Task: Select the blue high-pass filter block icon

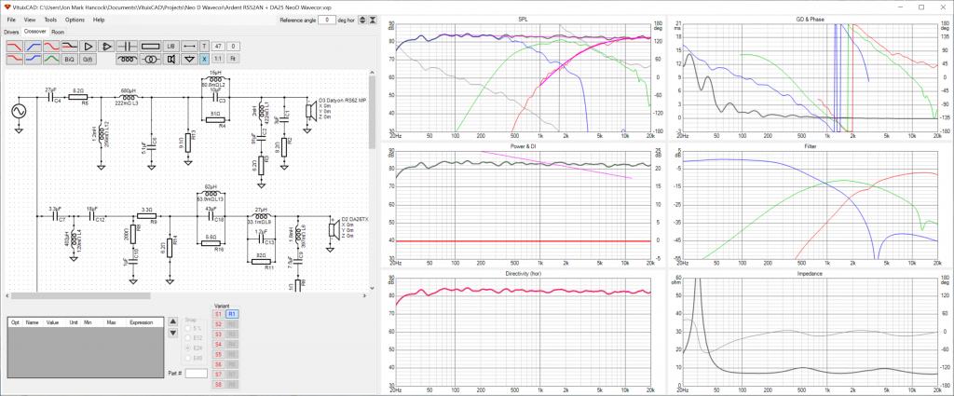Action: point(33,47)
